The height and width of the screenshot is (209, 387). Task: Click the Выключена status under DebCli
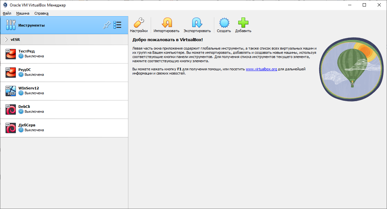(x=34, y=111)
